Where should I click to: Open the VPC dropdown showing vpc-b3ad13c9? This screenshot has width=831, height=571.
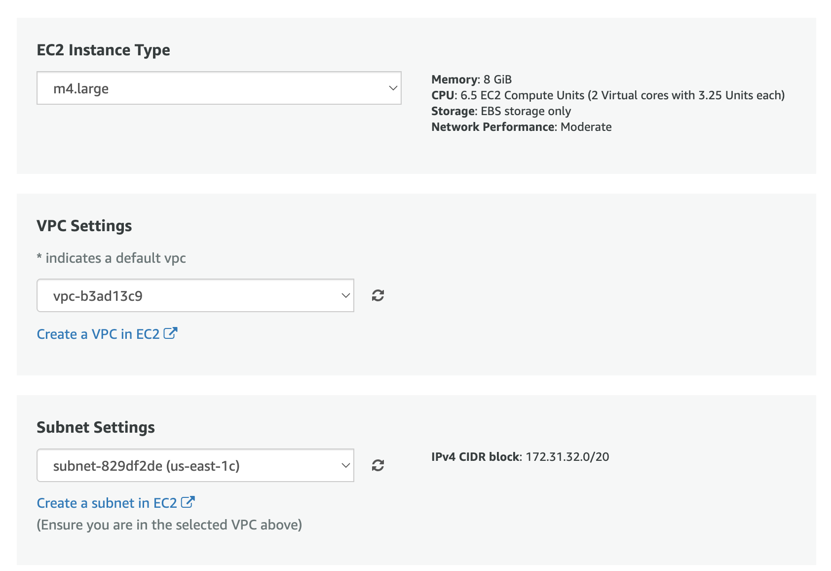195,295
